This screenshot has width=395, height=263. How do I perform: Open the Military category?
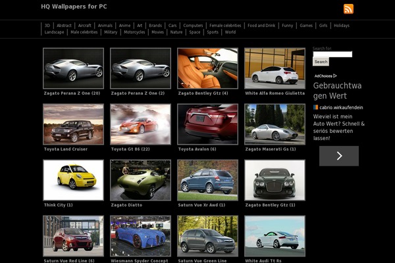(111, 32)
